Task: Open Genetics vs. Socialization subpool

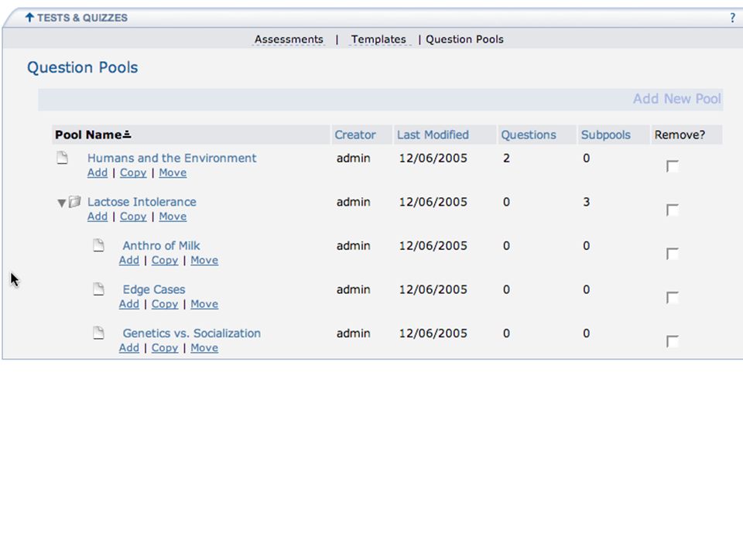Action: click(x=191, y=333)
